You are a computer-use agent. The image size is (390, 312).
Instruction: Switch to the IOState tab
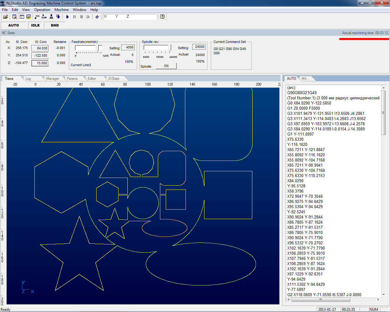point(114,79)
